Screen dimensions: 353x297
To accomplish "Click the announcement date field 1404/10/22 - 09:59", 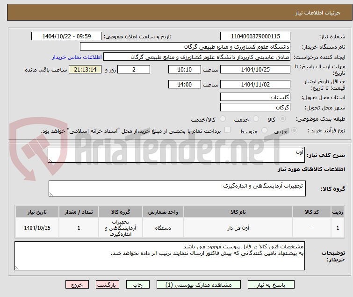I will click(x=66, y=36).
